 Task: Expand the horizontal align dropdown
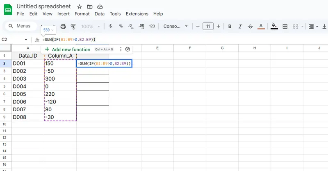coord(313,26)
